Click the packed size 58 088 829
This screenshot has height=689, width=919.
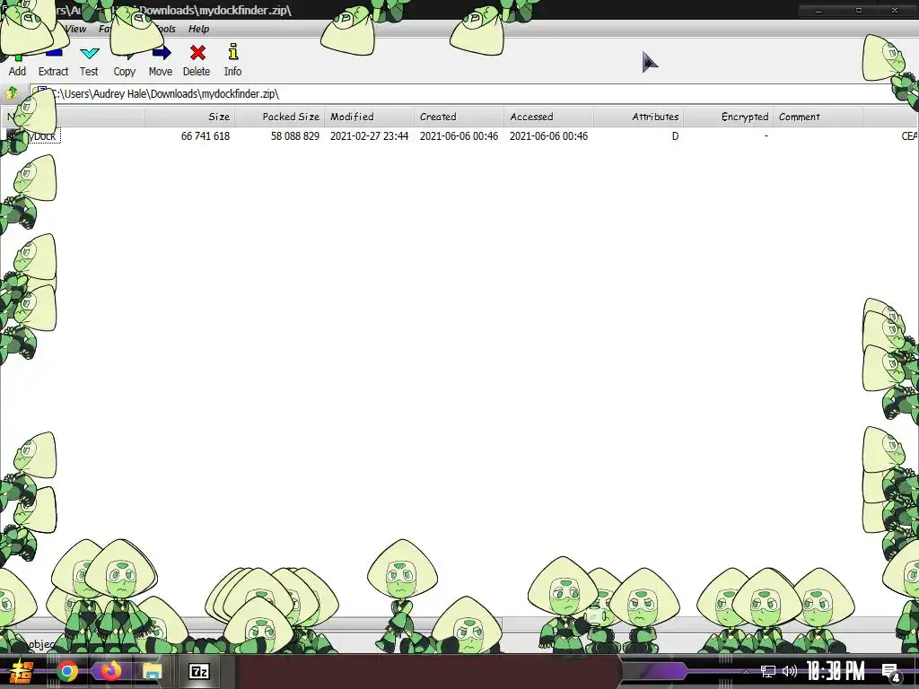294,136
